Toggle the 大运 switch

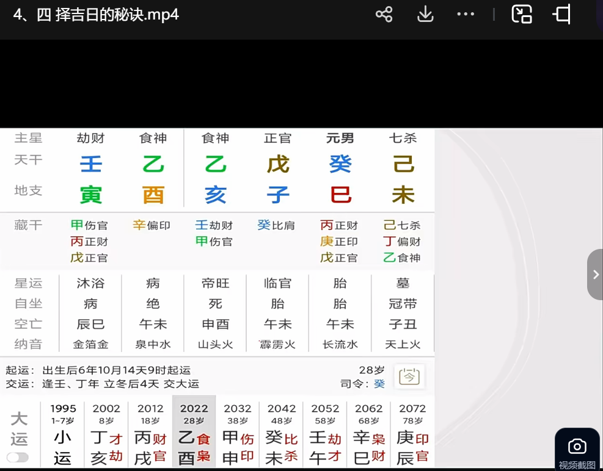pos(18,457)
